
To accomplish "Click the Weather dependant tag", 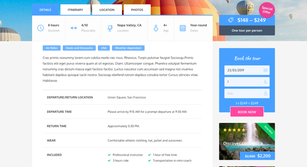I will (128, 48).
